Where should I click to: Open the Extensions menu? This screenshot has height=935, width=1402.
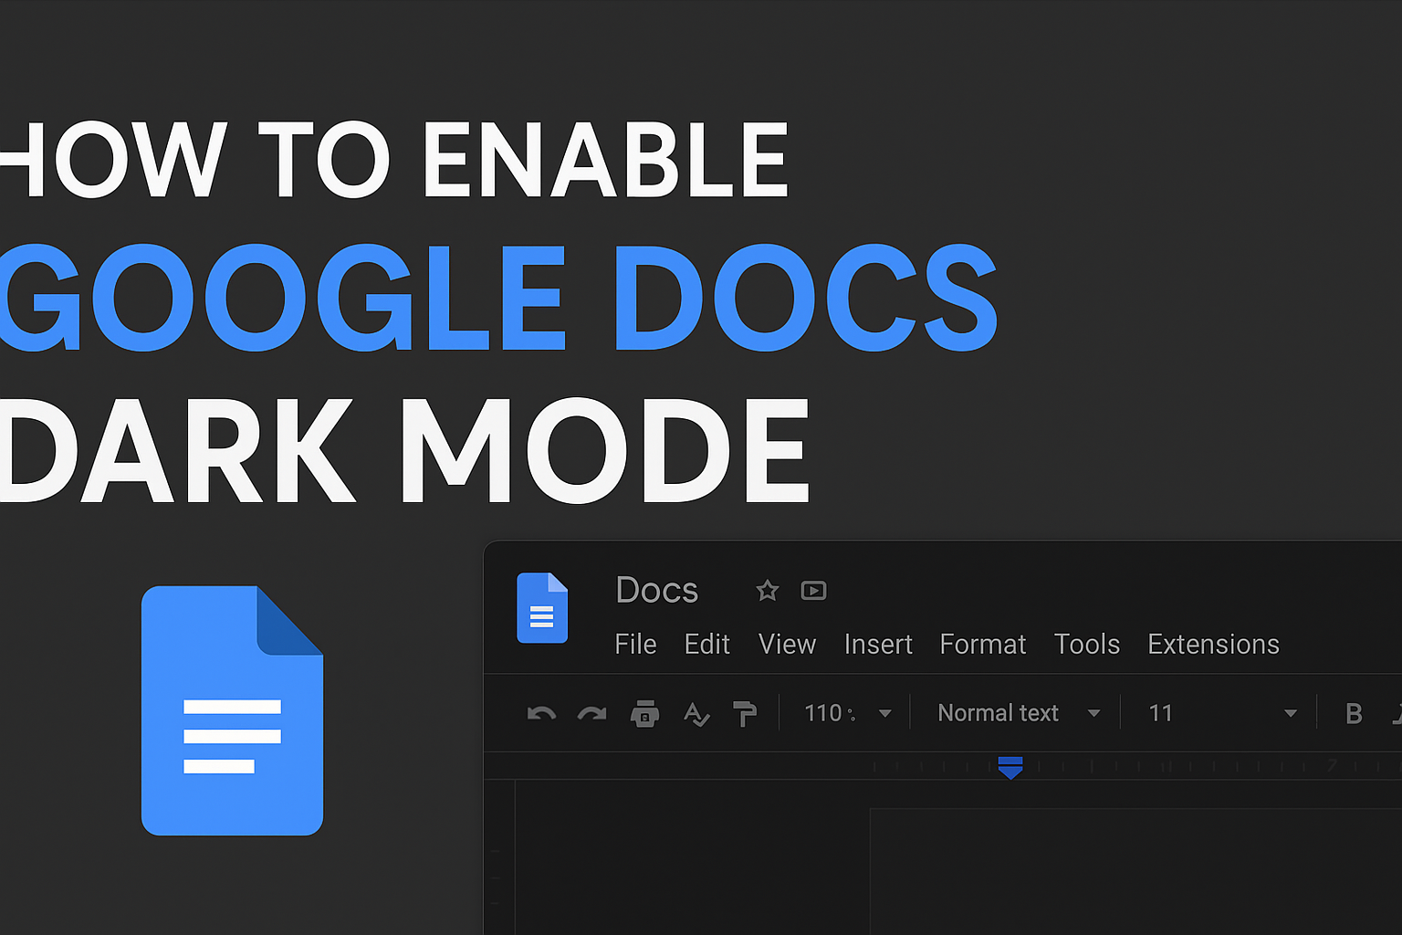[1213, 645]
